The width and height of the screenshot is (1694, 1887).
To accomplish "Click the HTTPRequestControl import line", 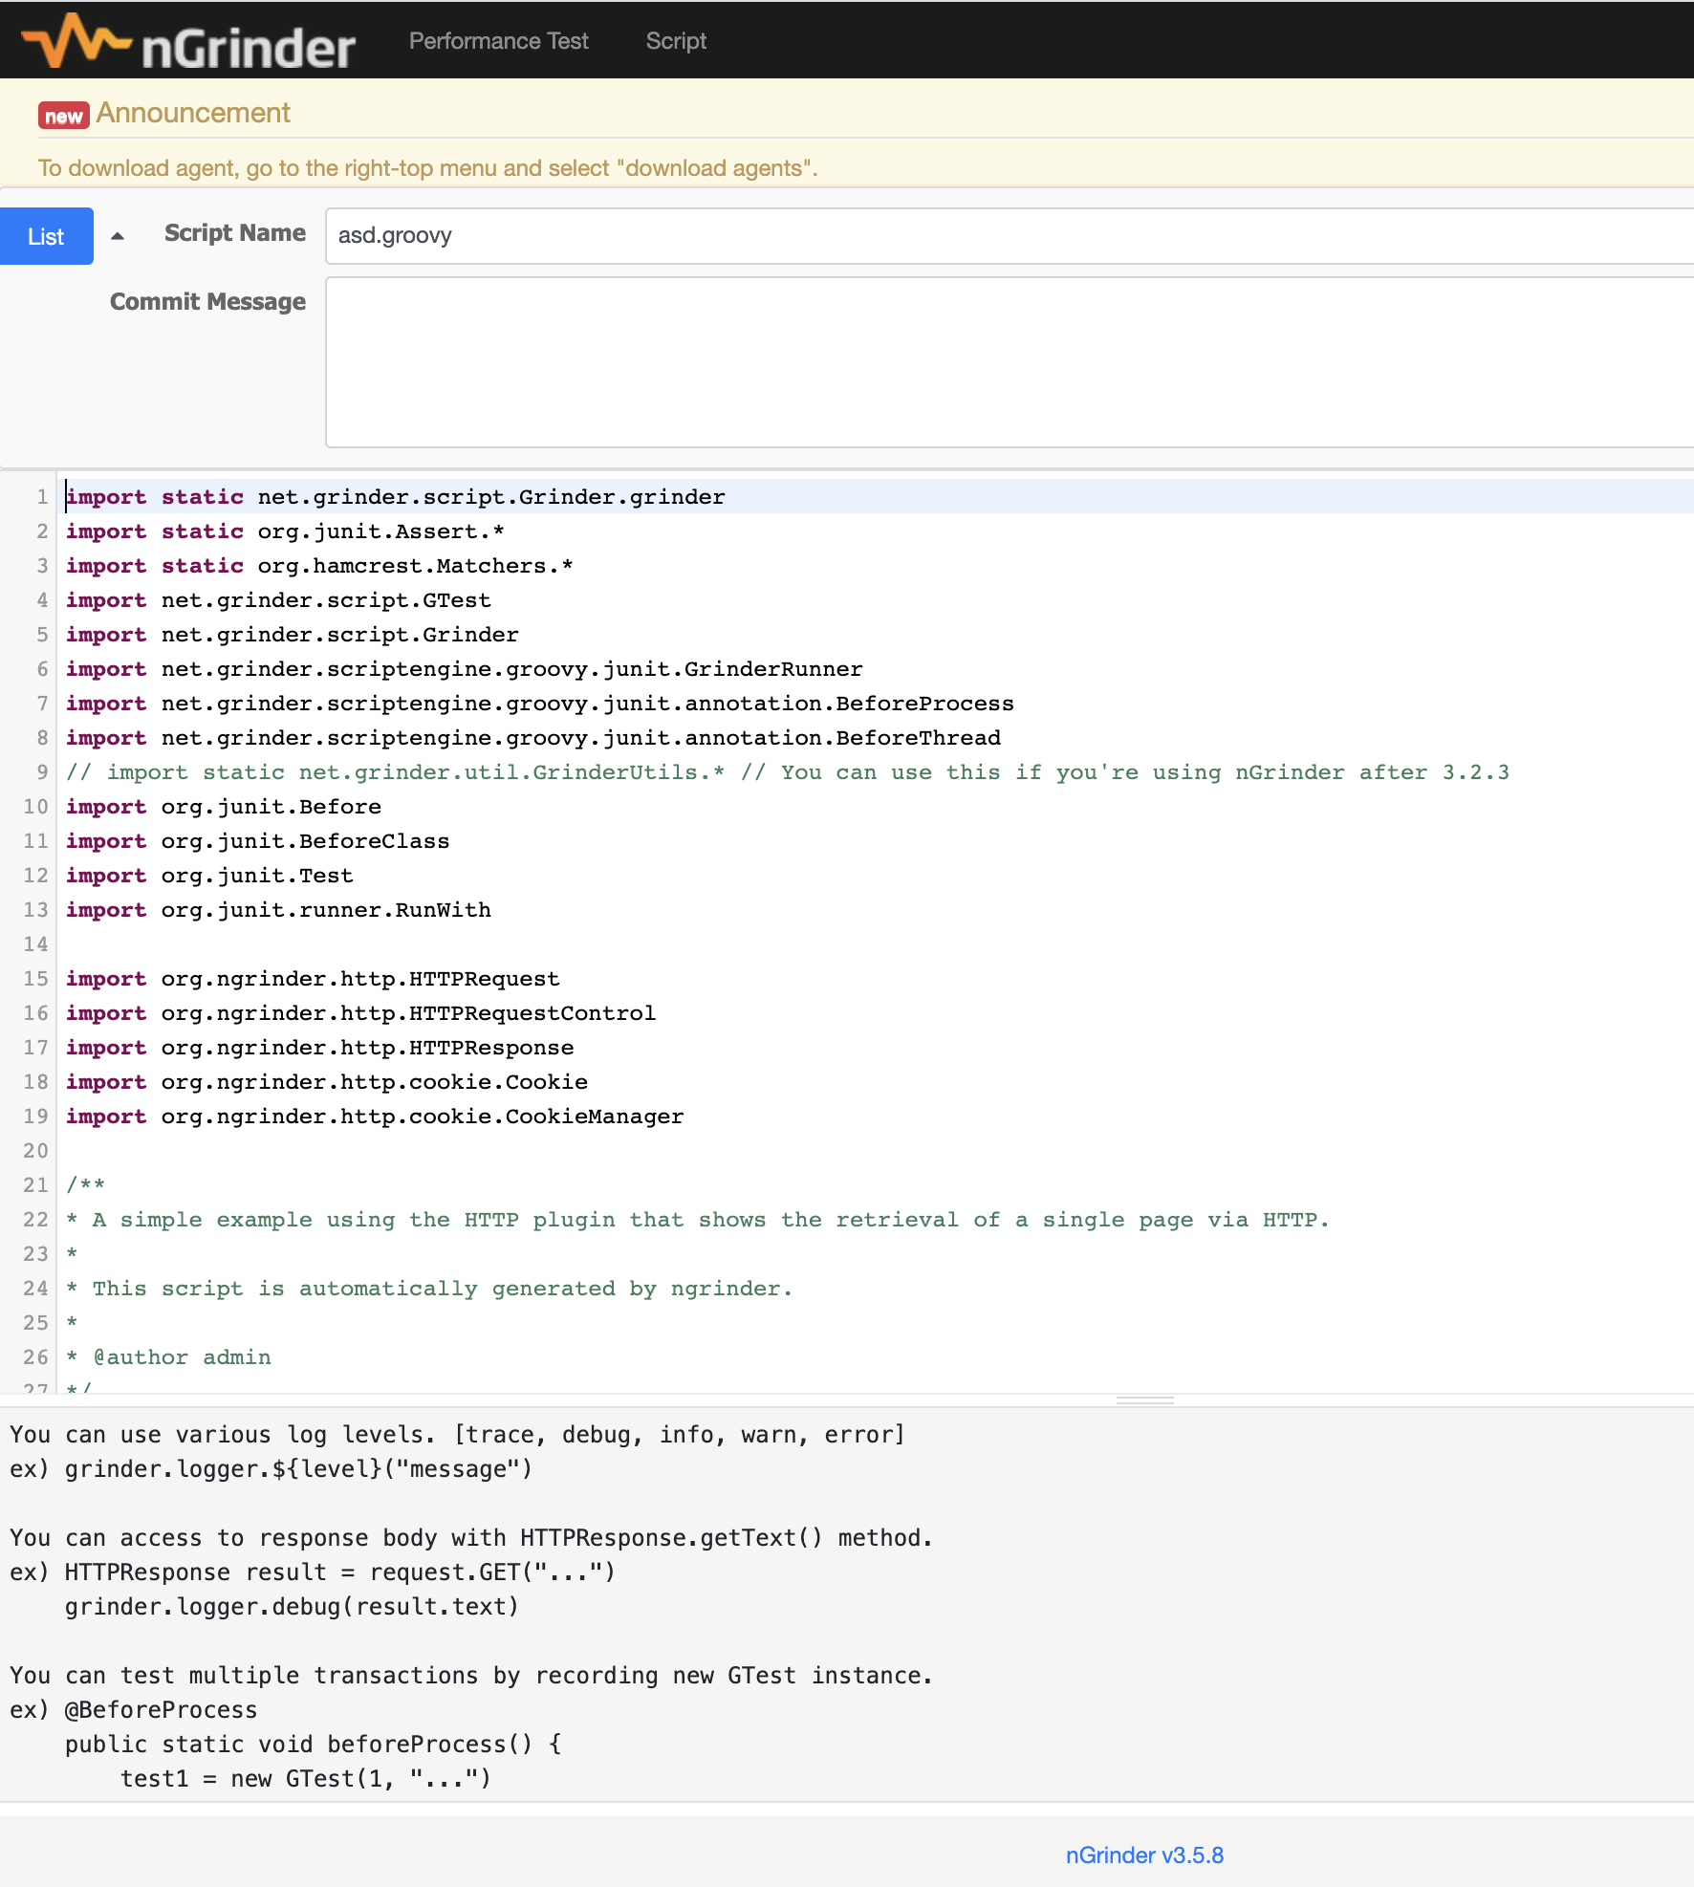I will point(361,1013).
